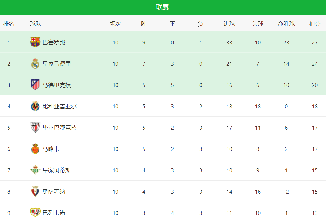Open team link 毕尔巴鄂竞技
This screenshot has height=222, width=326.
point(59,128)
